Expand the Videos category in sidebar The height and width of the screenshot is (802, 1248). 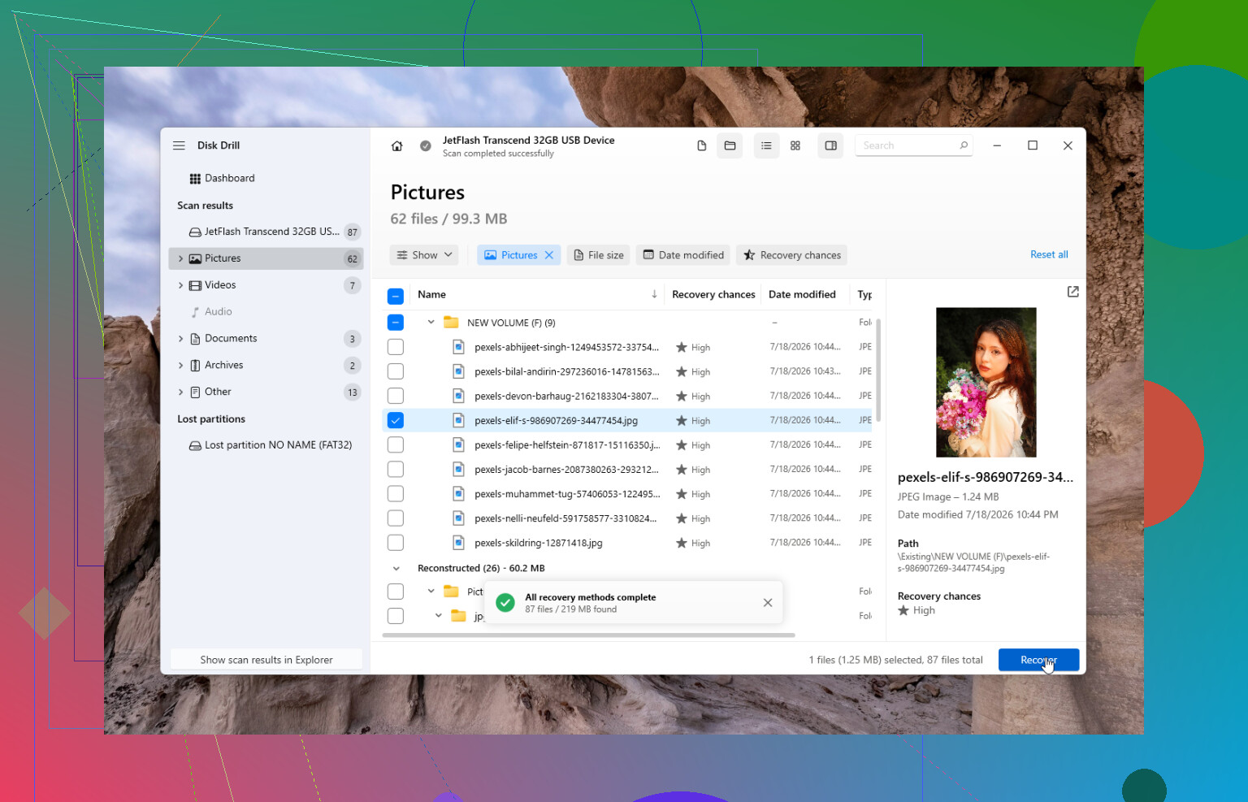pos(180,285)
